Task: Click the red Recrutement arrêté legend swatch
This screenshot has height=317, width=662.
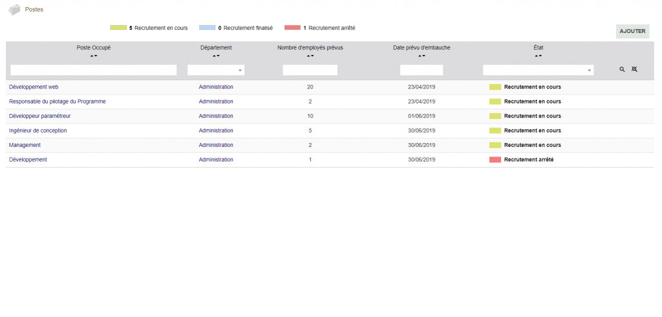Action: pyautogui.click(x=292, y=28)
